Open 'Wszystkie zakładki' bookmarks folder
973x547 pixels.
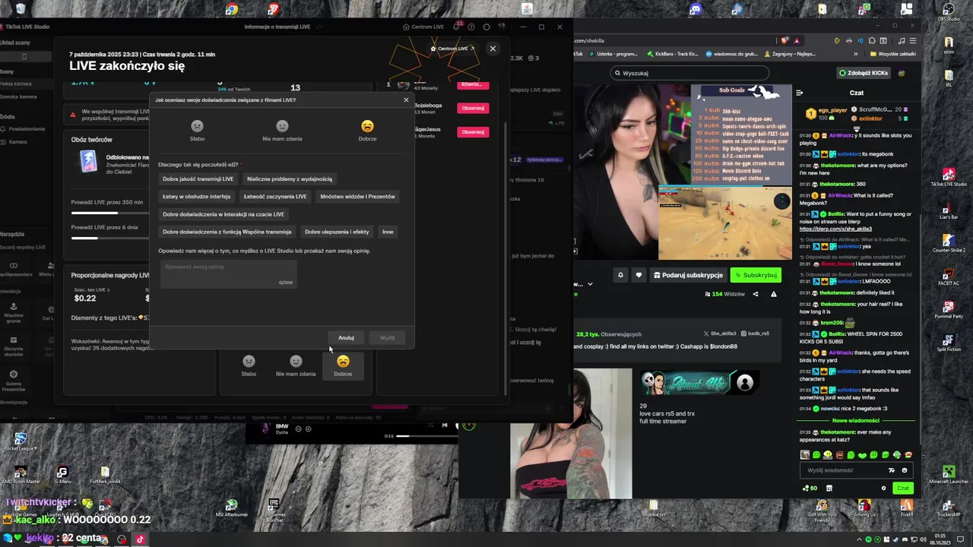(x=894, y=54)
